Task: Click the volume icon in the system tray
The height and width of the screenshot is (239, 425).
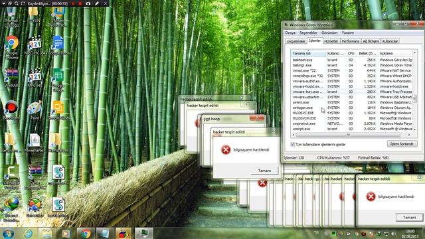Action: pos(393,233)
